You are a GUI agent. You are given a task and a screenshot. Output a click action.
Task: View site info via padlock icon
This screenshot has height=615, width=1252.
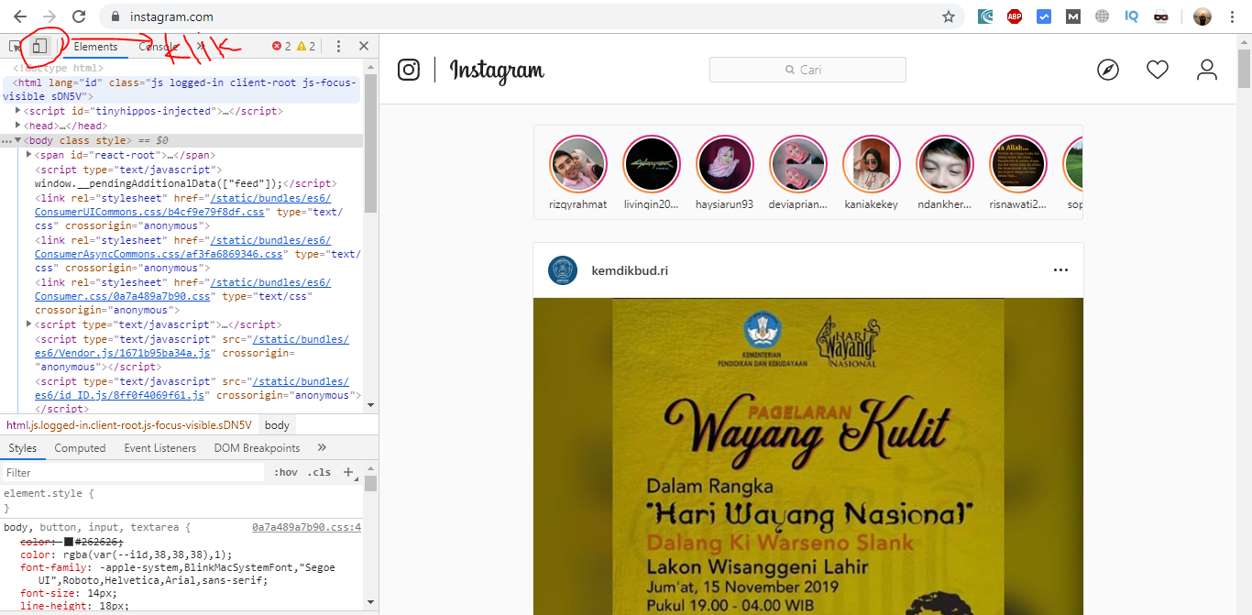[115, 16]
